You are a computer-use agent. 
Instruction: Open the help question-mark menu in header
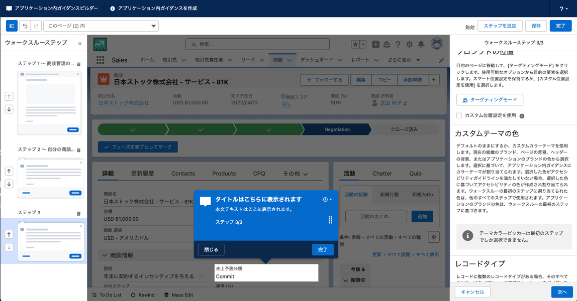pos(563,9)
